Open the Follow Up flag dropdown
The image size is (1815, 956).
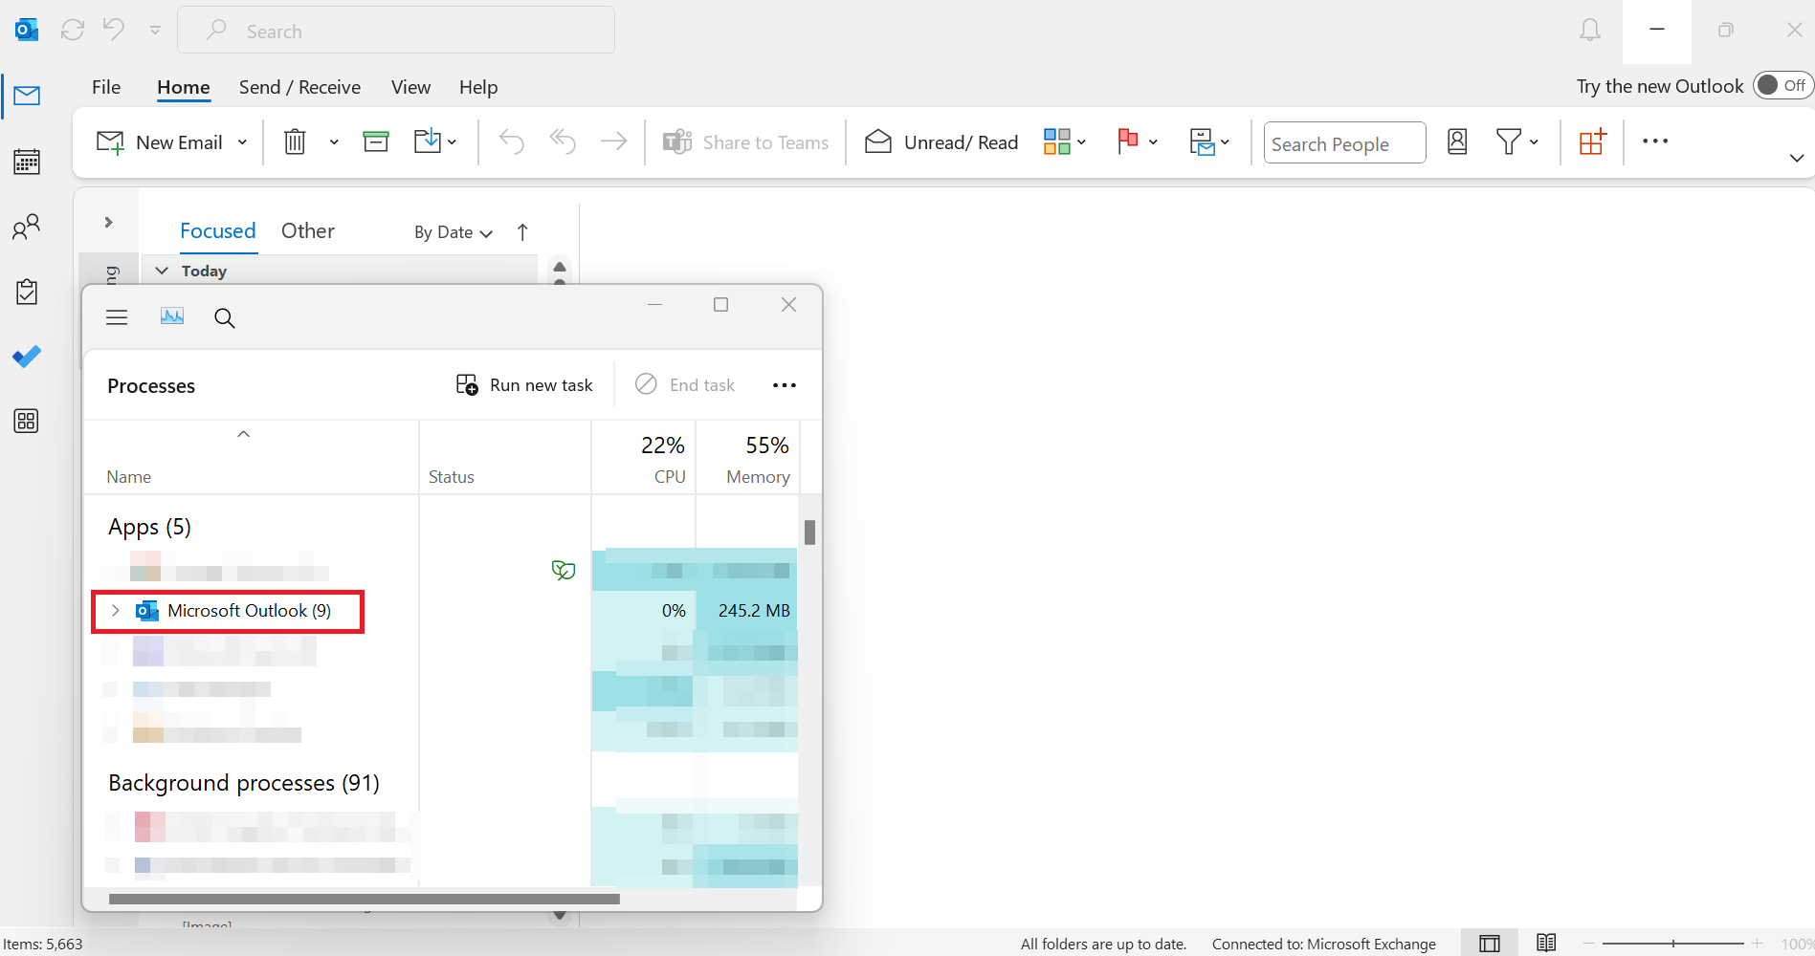pyautogui.click(x=1137, y=141)
